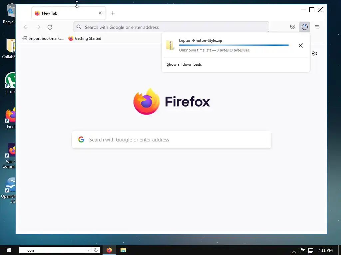Select the Recycle Bin desktop icon
The height and width of the screenshot is (255, 341).
(x=9, y=13)
